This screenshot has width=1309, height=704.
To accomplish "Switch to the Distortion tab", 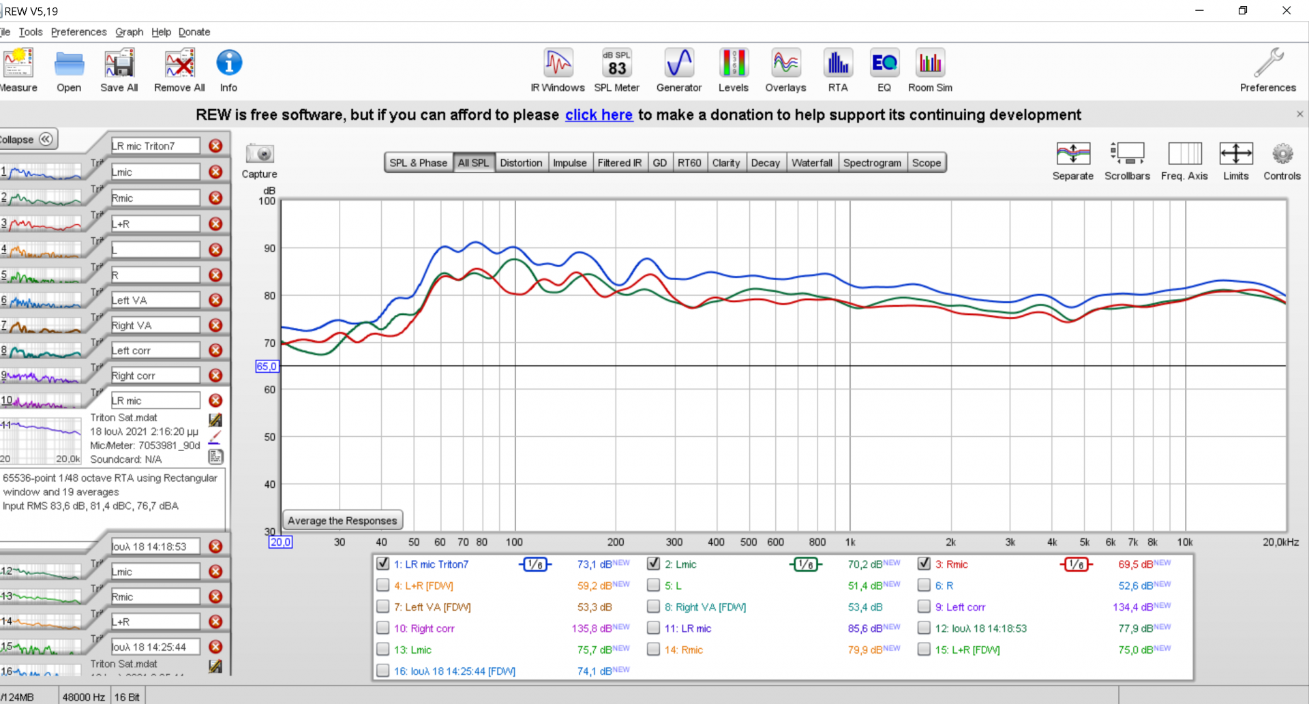I will click(521, 163).
